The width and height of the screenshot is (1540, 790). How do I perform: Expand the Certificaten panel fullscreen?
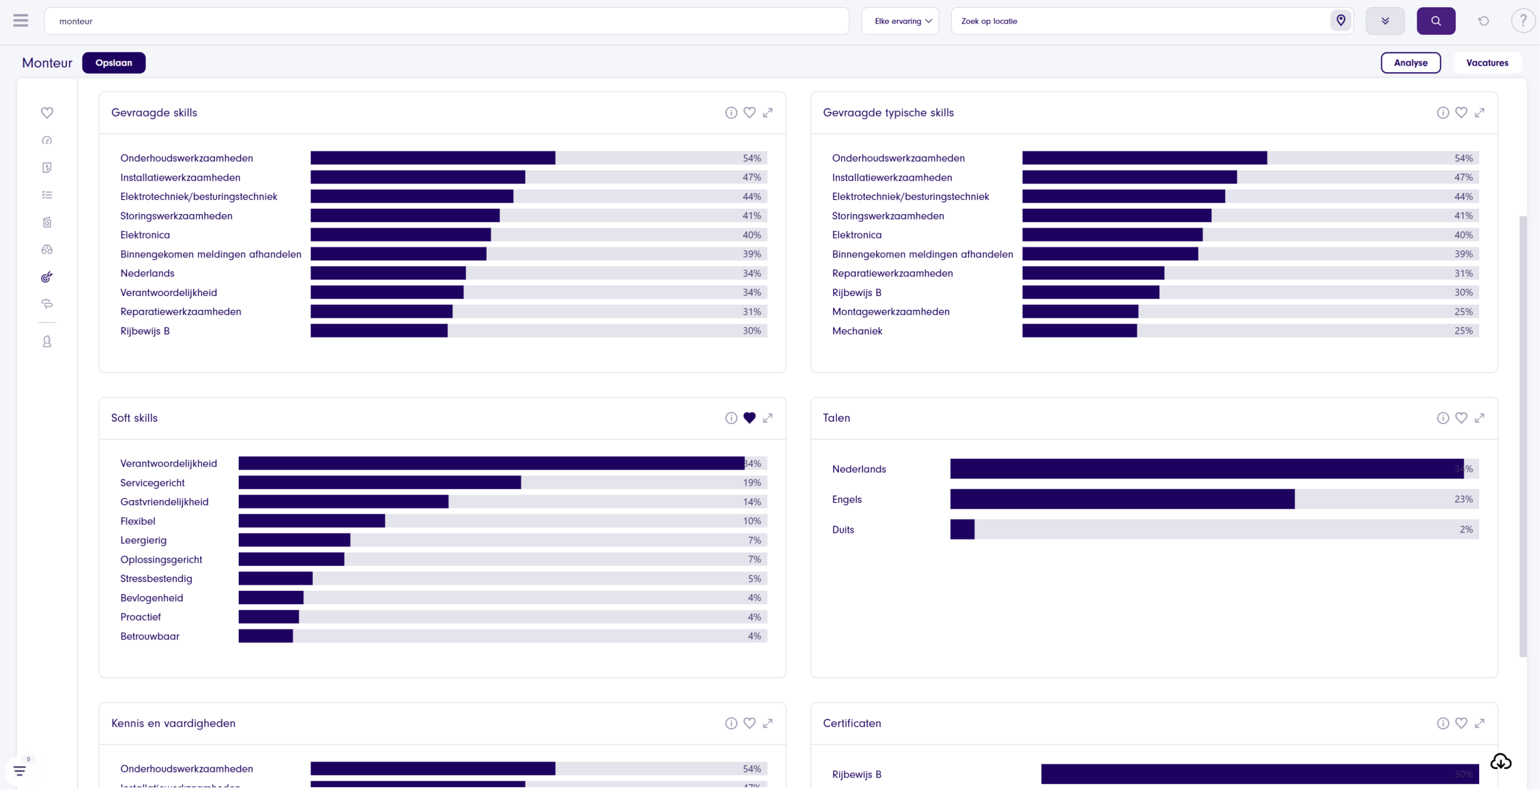coord(1479,723)
